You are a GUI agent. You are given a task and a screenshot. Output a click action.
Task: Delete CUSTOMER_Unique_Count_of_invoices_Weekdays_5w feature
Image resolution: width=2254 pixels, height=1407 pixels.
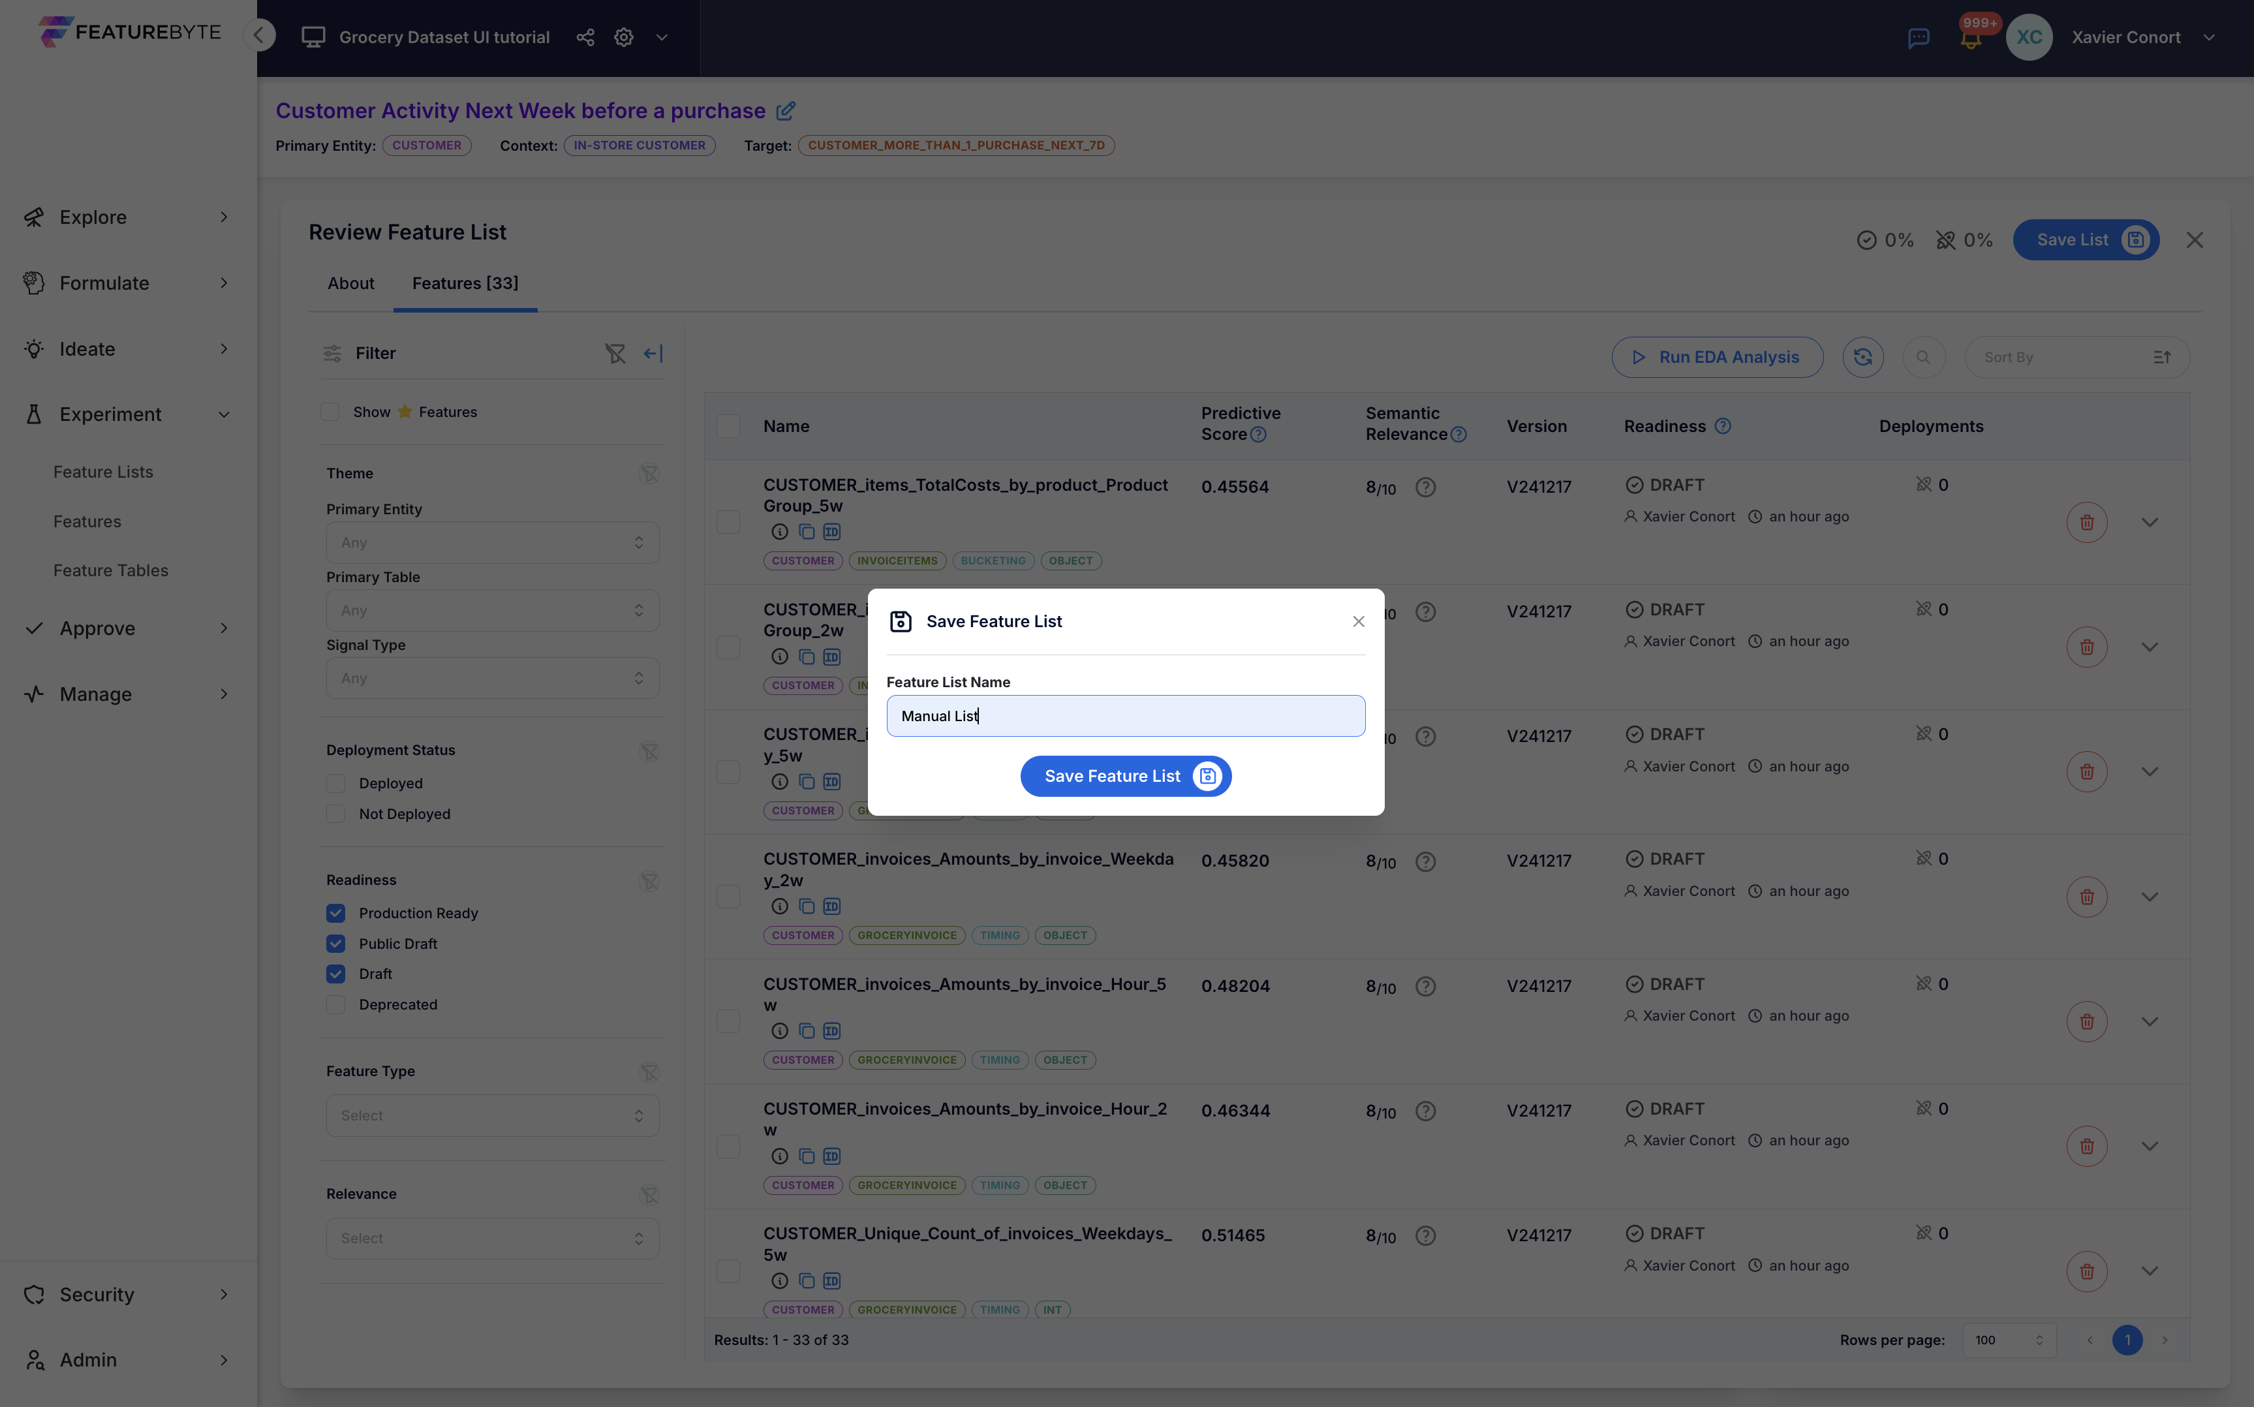point(2086,1271)
